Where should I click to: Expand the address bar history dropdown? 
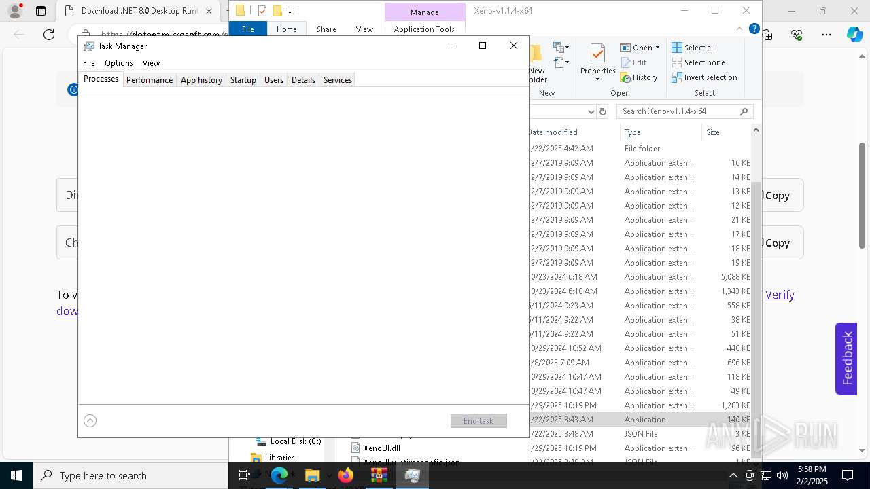point(590,111)
